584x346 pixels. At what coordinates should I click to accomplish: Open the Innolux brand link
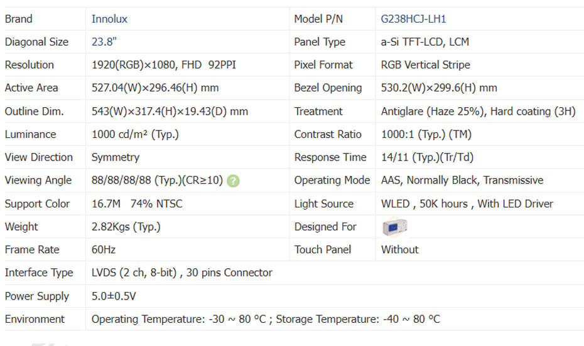109,19
